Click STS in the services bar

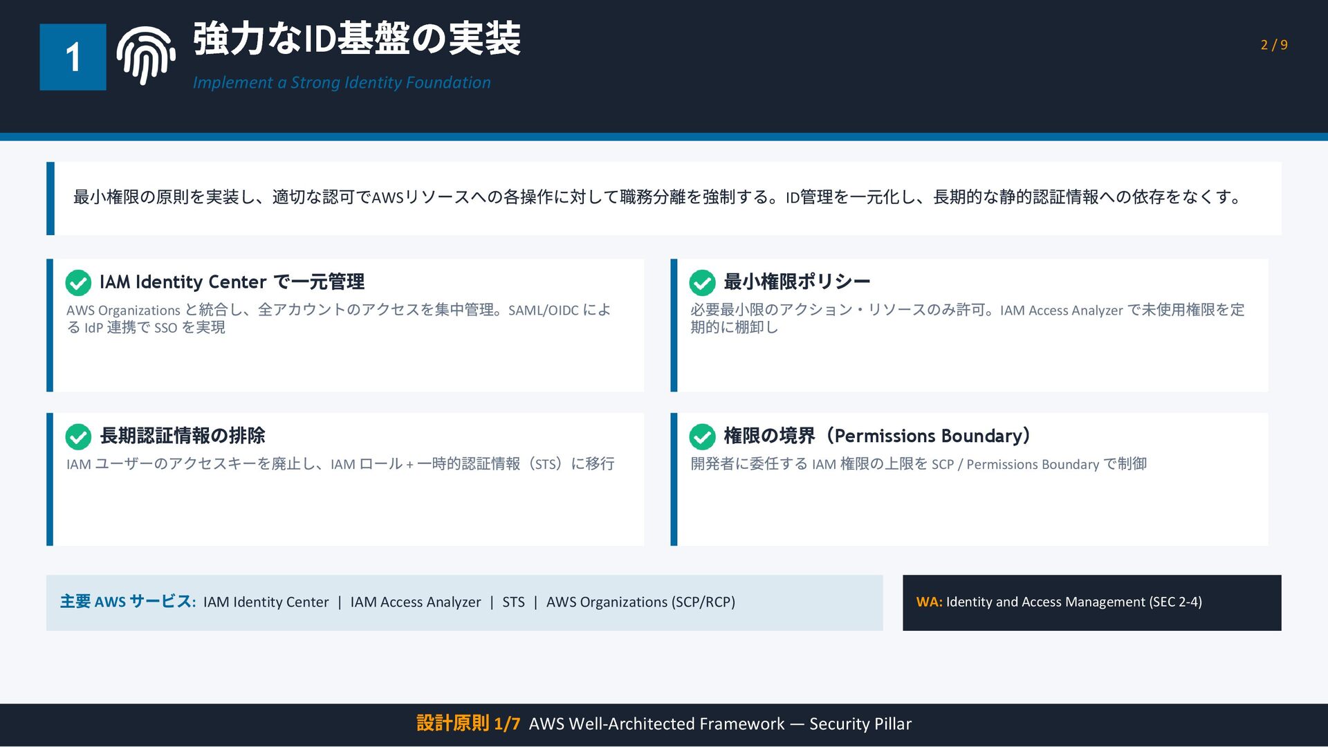(x=513, y=602)
